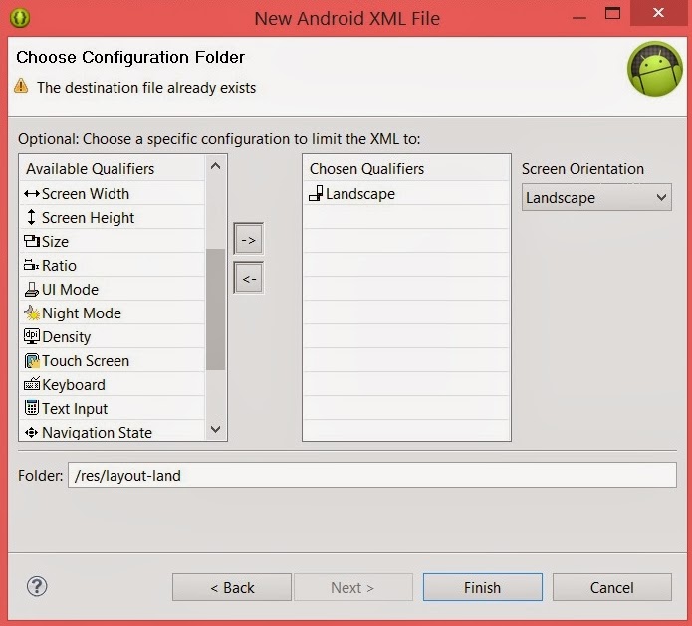
Task: Click the warning triangle icon
Action: pos(21,86)
